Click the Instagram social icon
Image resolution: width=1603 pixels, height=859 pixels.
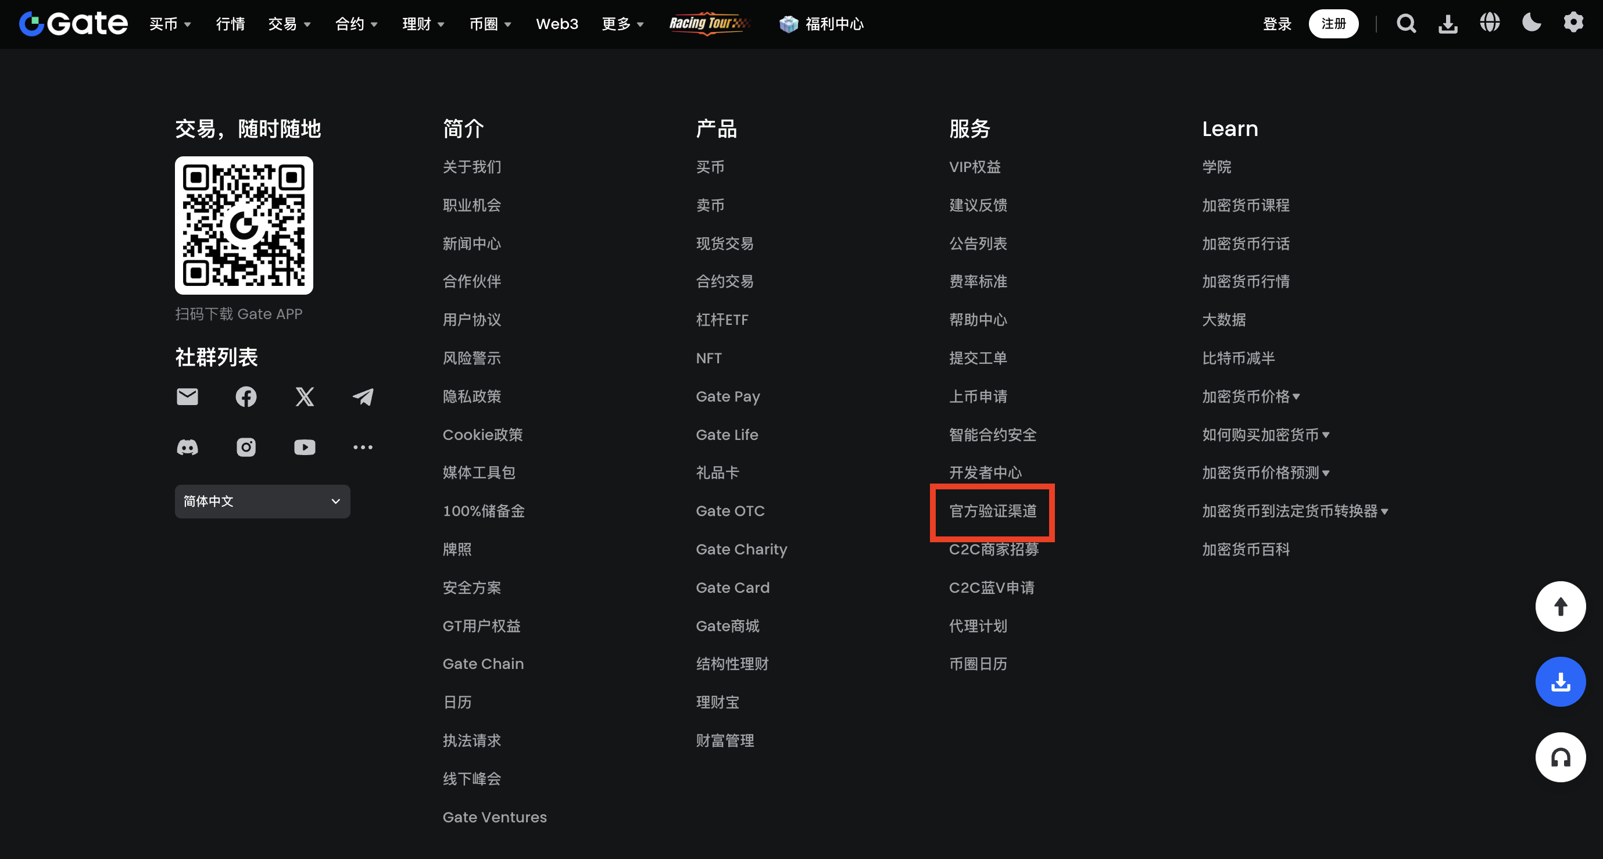[246, 447]
